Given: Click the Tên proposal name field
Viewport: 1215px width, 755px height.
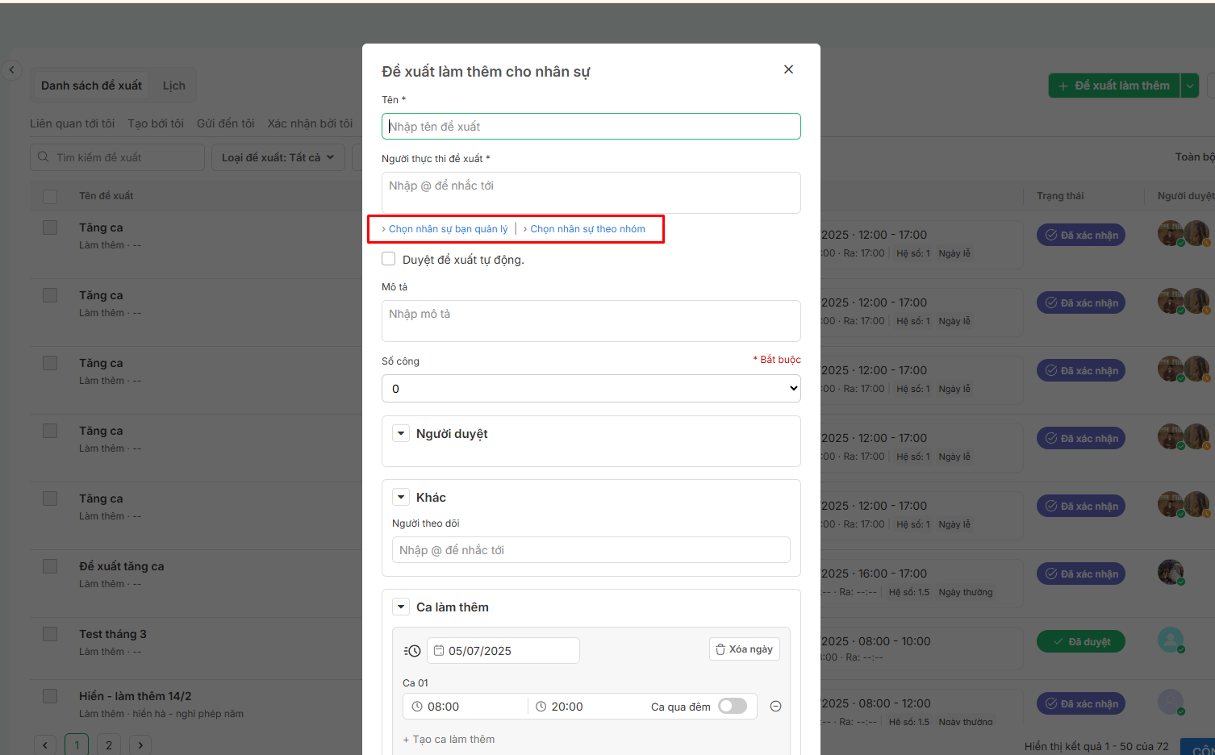Looking at the screenshot, I should [x=591, y=127].
